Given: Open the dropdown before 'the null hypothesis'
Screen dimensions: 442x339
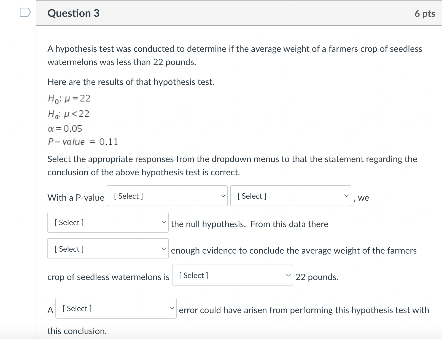Looking at the screenshot, I should point(108,222).
